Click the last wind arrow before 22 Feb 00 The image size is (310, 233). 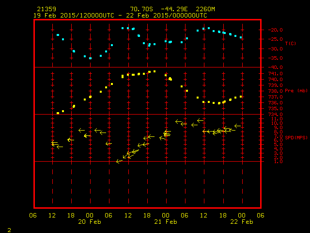[x=238, y=126]
